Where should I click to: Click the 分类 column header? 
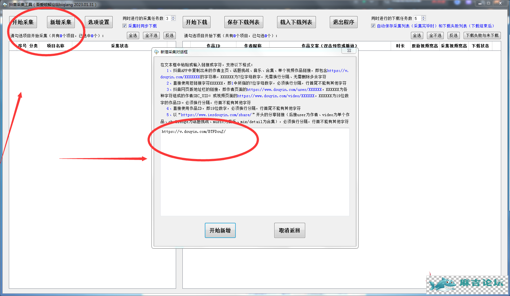[x=33, y=46]
